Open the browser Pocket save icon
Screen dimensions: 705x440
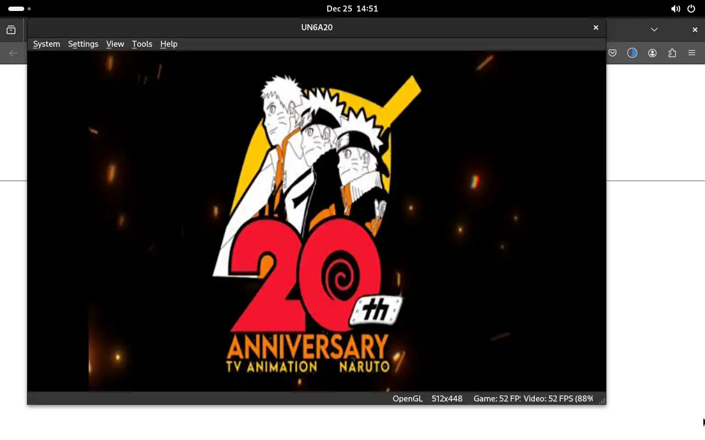pos(612,53)
